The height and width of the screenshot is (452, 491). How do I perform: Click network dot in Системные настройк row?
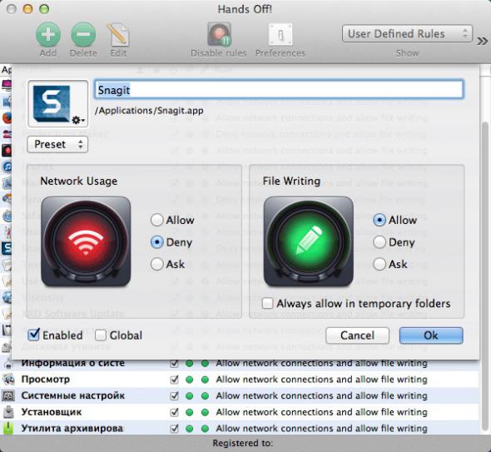tap(189, 396)
